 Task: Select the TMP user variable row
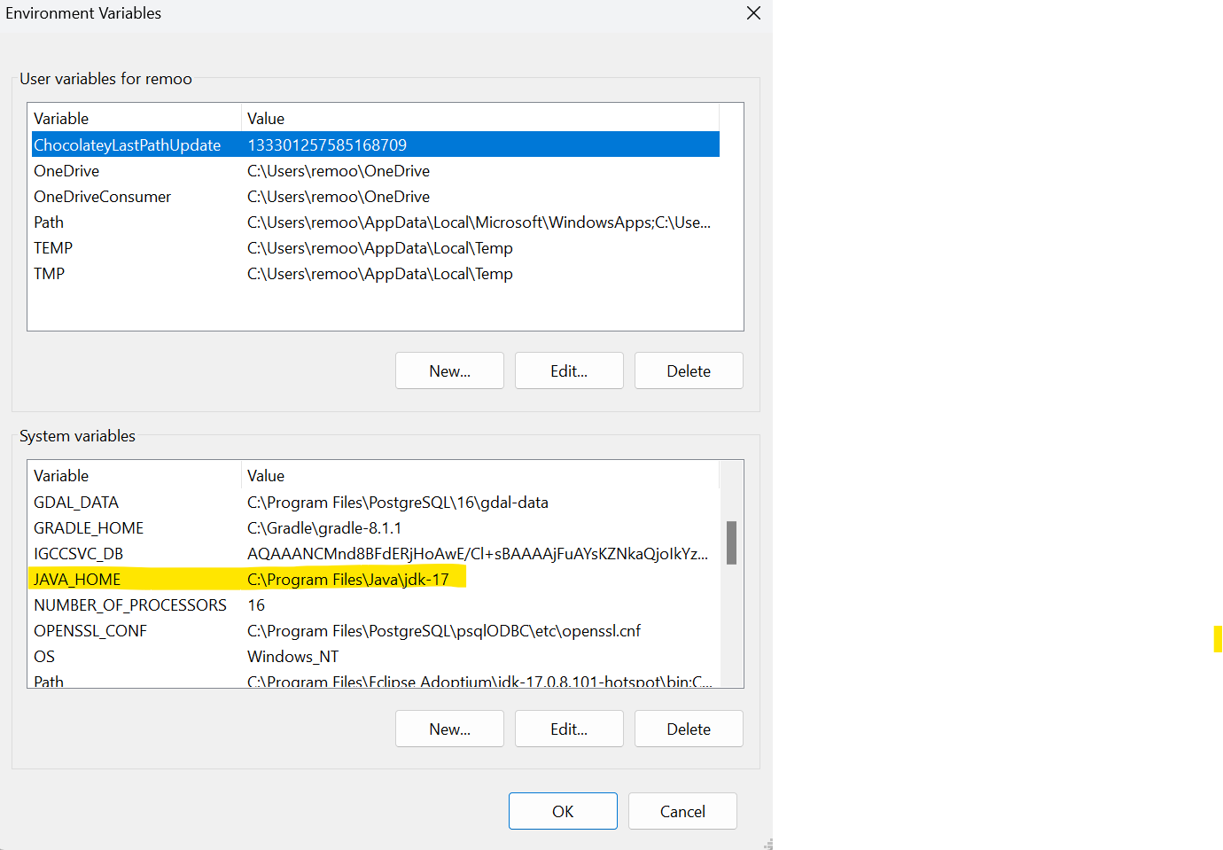[375, 273]
